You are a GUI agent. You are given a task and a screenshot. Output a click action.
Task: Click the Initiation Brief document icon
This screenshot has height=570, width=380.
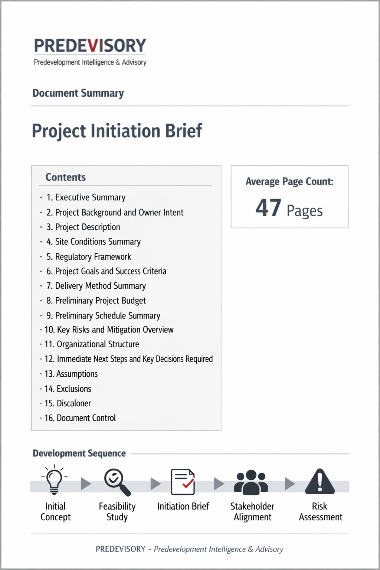pos(183,482)
